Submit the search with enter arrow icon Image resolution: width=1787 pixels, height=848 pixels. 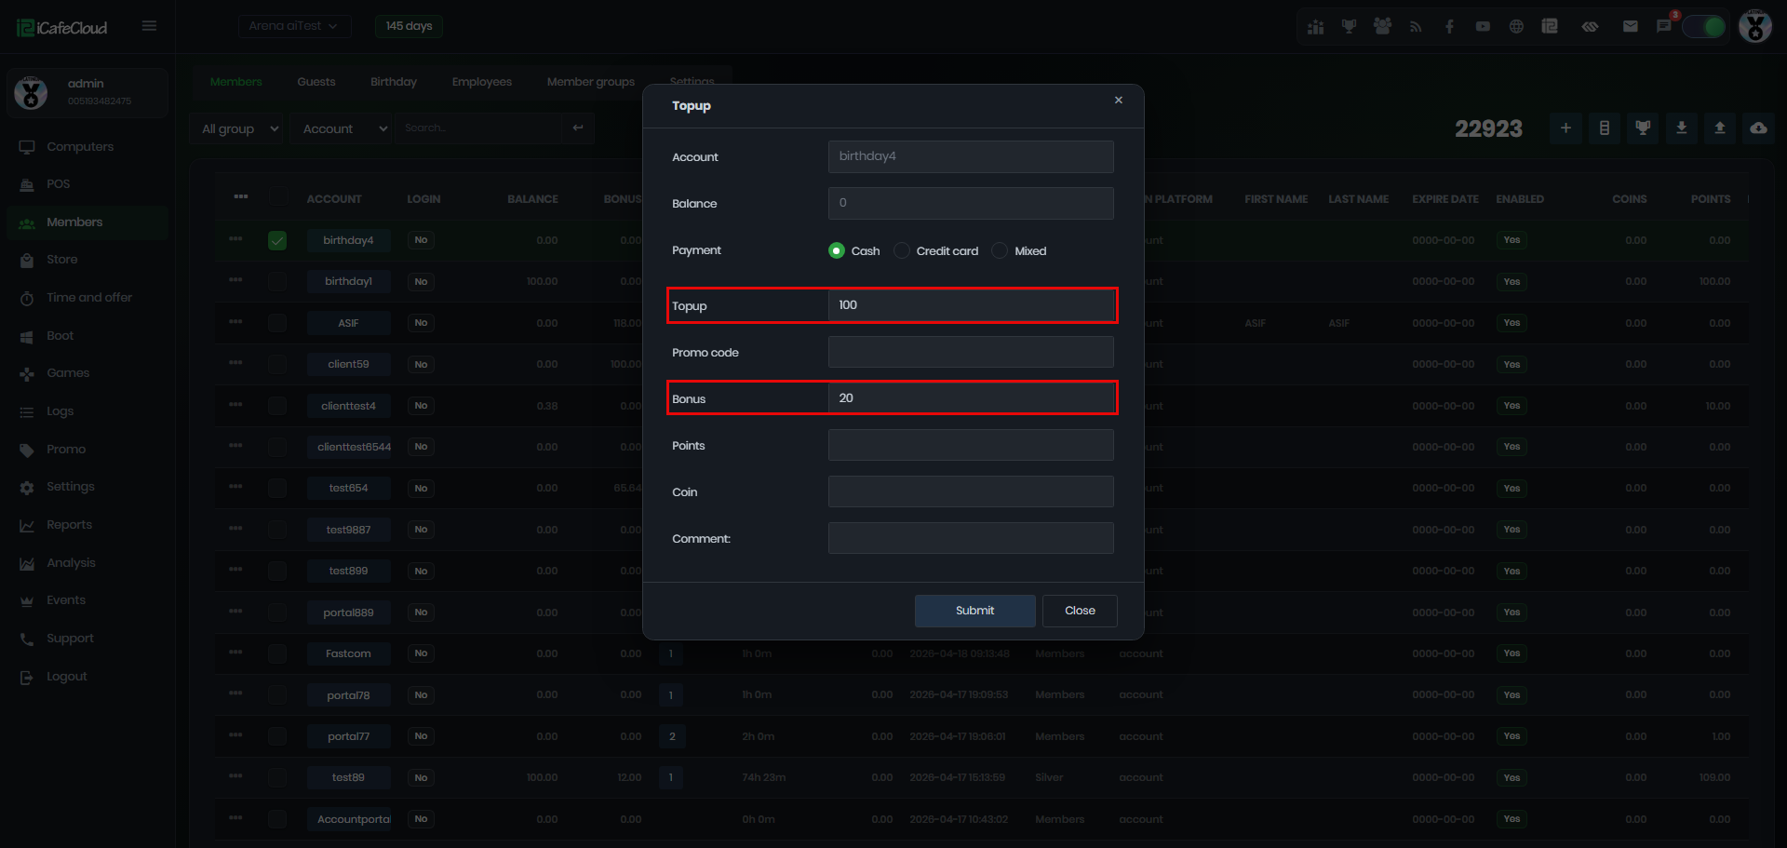(x=578, y=128)
